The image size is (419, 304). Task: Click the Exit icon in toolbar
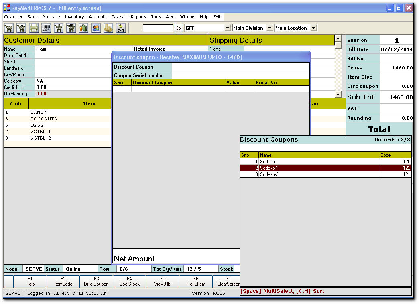(120, 28)
